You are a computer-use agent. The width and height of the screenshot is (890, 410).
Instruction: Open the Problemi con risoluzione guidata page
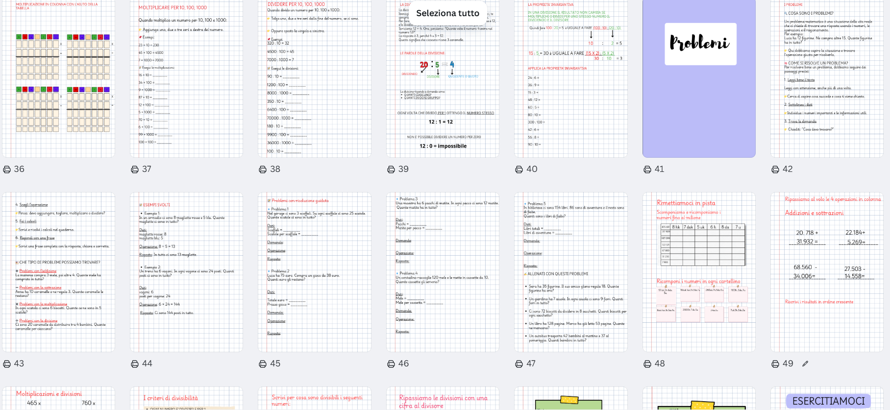[315, 272]
